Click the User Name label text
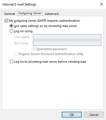 (22, 37)
